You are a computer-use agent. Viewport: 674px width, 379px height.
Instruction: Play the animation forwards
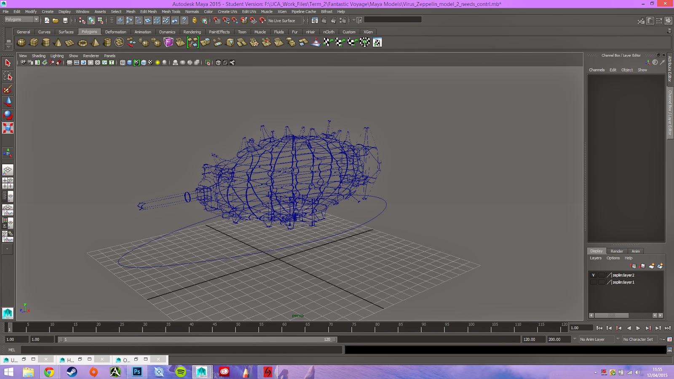tap(638, 328)
